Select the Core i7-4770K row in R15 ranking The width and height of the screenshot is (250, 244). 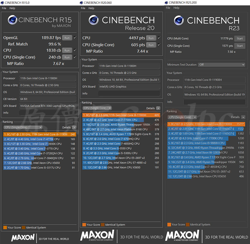(40, 139)
